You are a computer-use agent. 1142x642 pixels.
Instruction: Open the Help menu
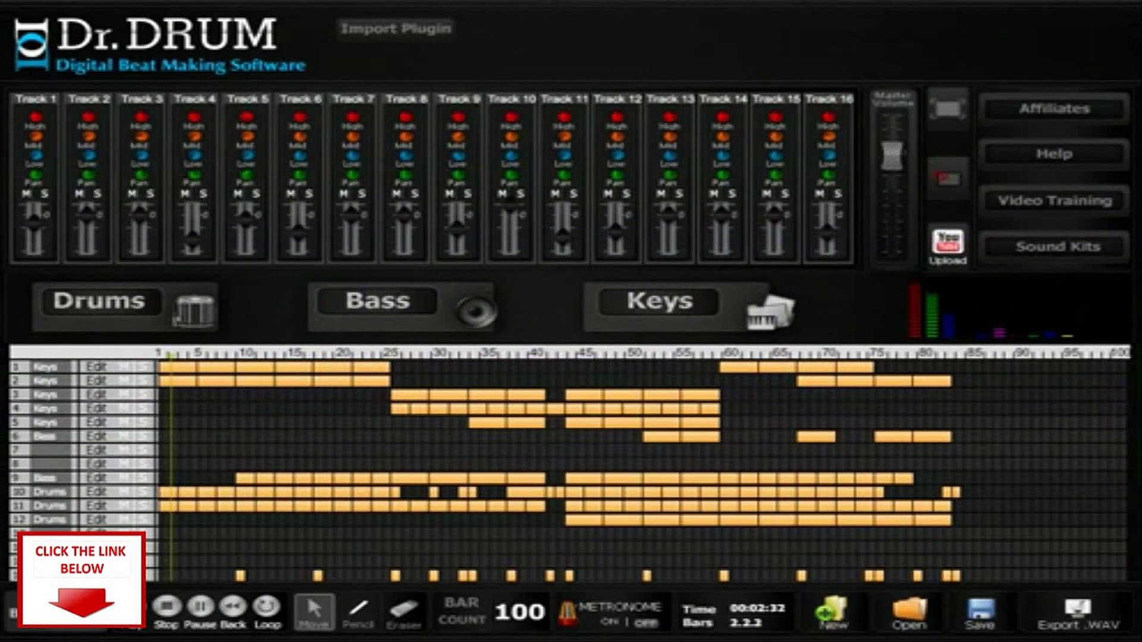[1054, 154]
